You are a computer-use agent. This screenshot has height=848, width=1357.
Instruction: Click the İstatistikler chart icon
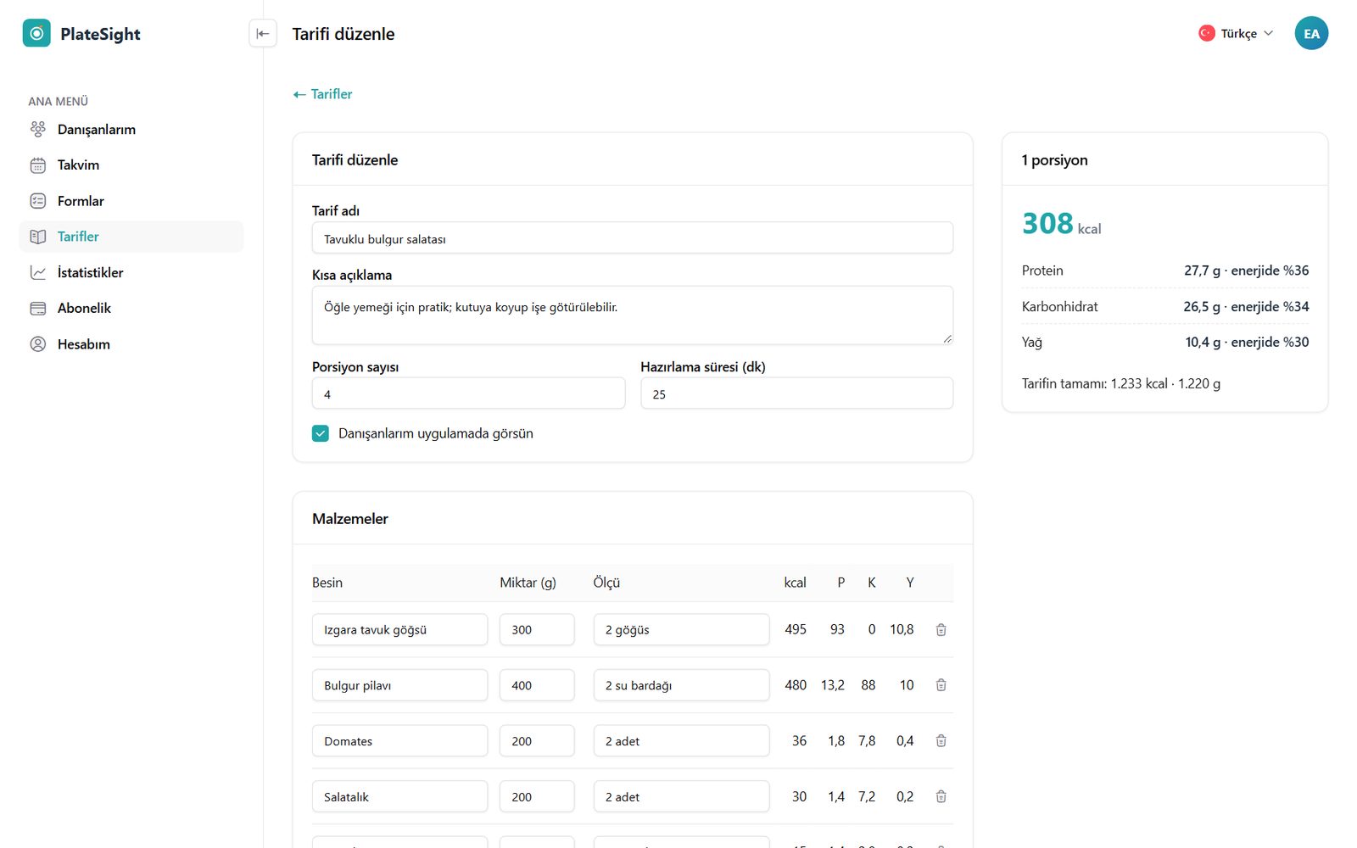pos(38,272)
